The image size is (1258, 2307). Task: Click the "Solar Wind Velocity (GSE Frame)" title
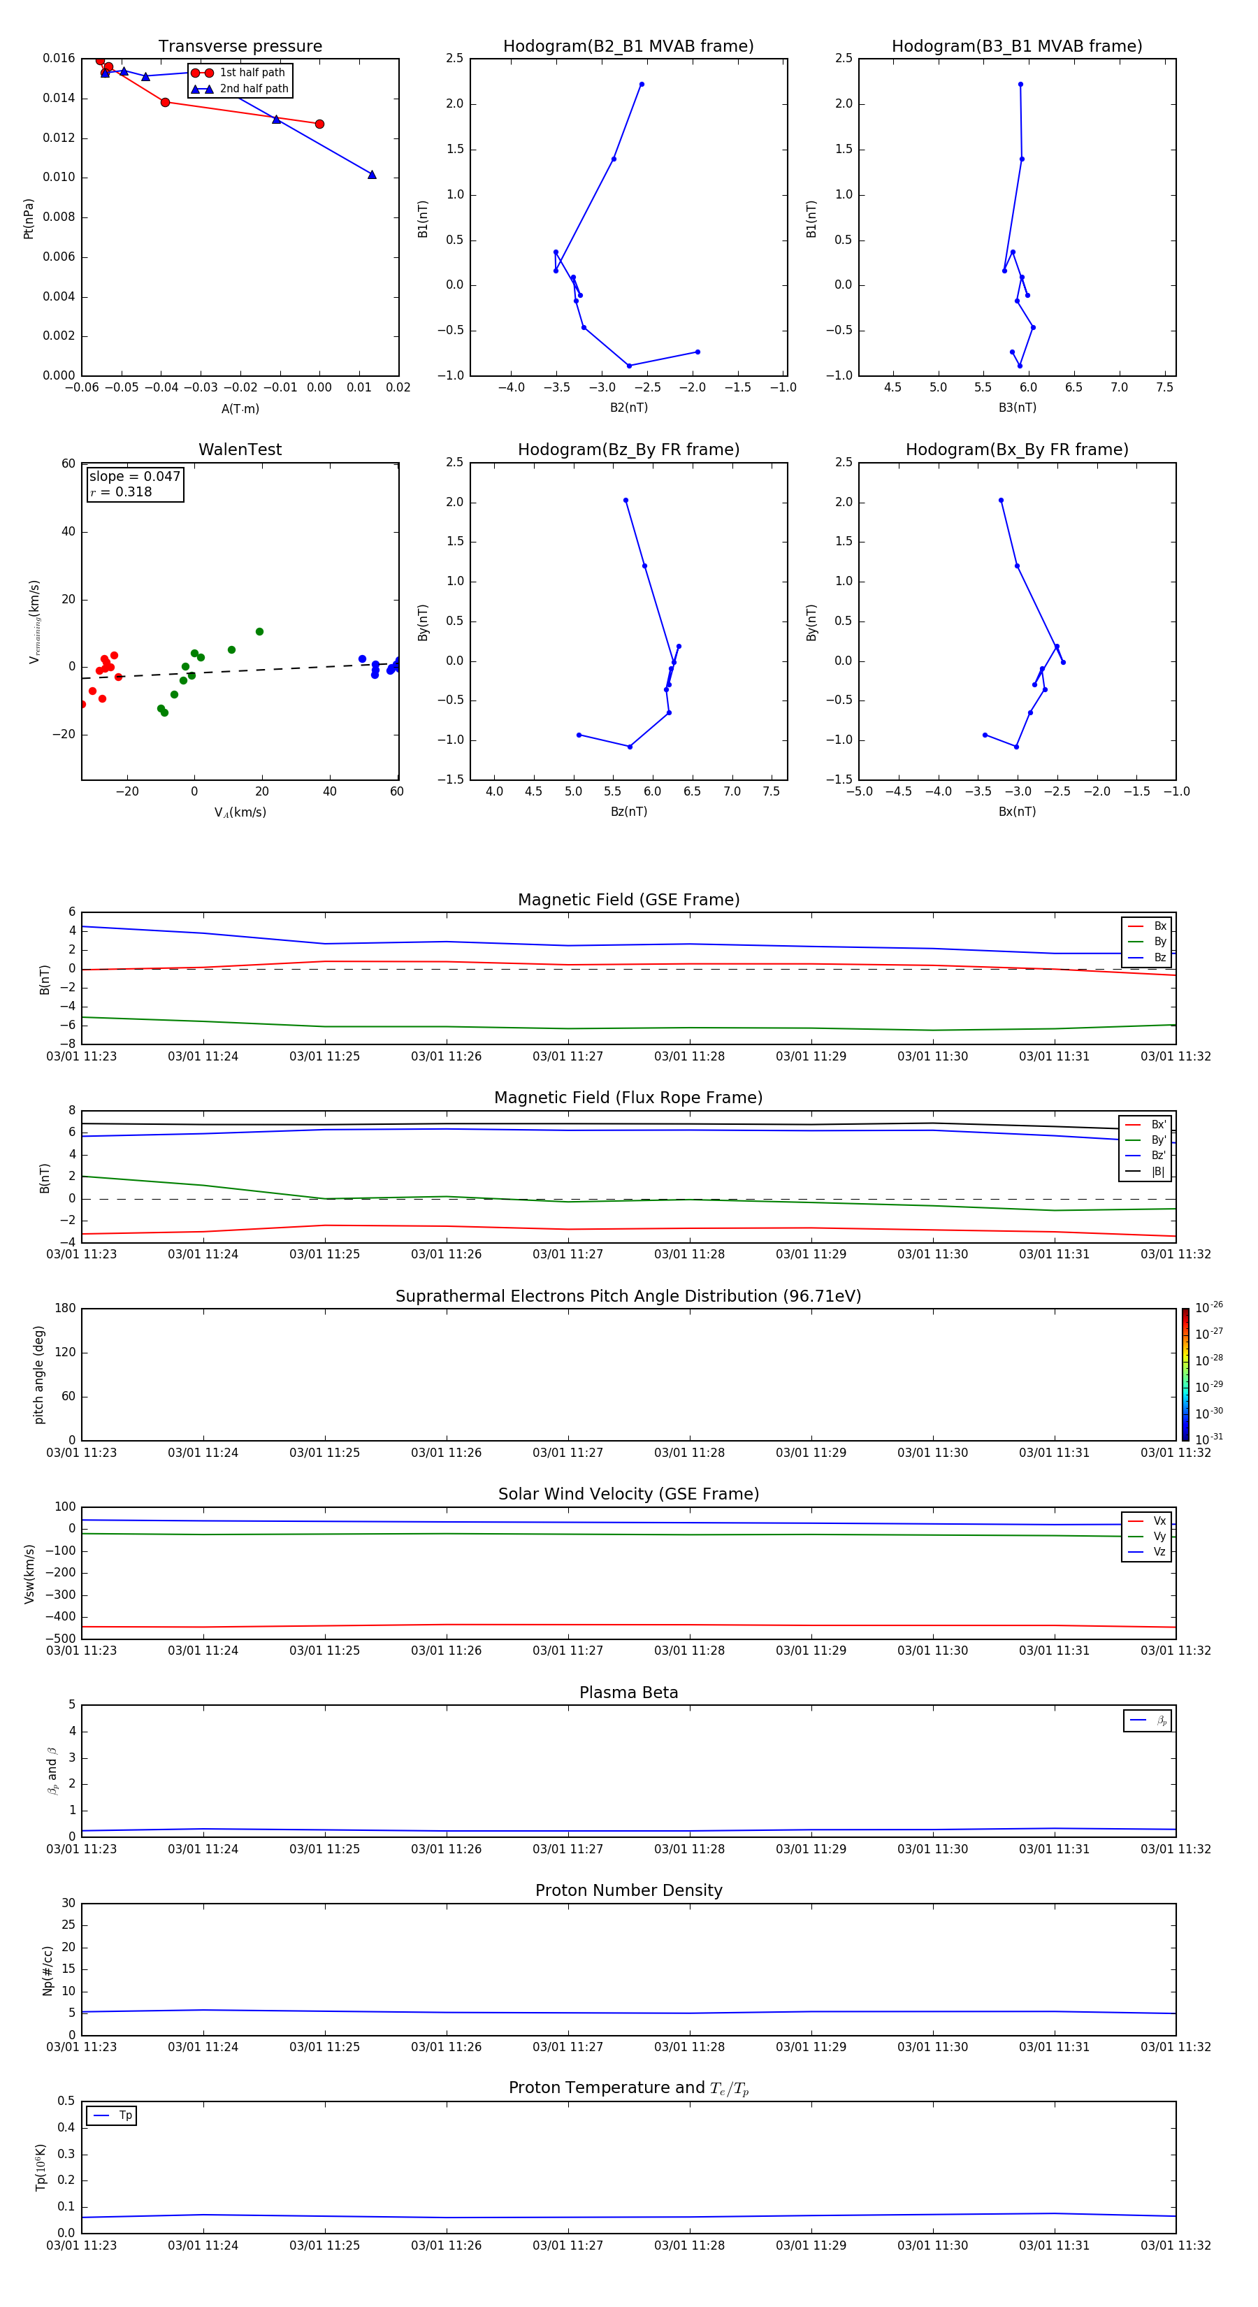[628, 1494]
